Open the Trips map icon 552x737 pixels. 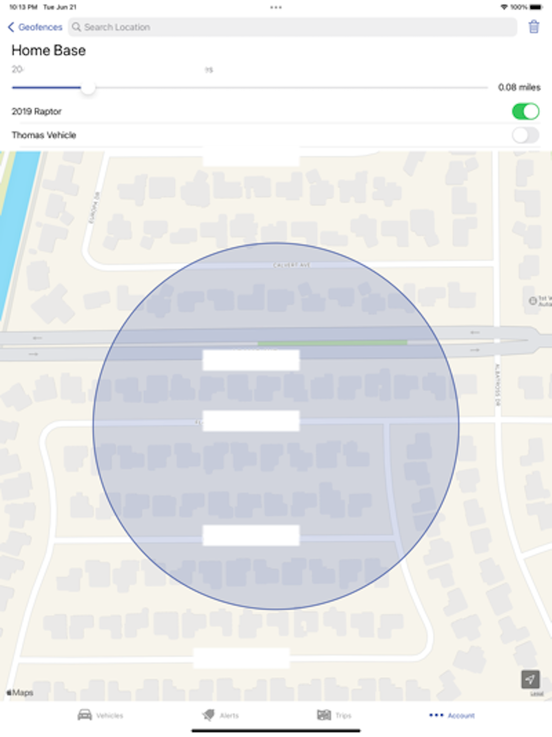(324, 715)
